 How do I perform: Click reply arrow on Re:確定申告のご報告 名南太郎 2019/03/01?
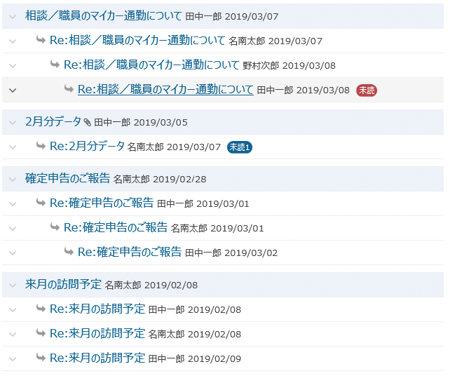coord(55,227)
